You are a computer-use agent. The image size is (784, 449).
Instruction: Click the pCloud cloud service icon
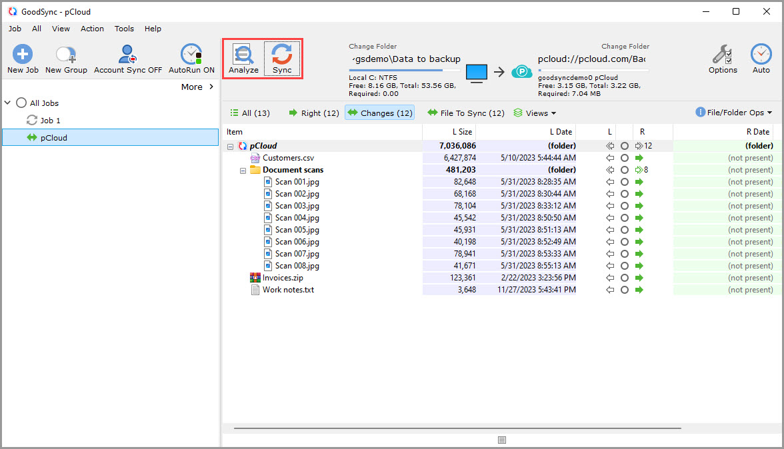click(521, 72)
